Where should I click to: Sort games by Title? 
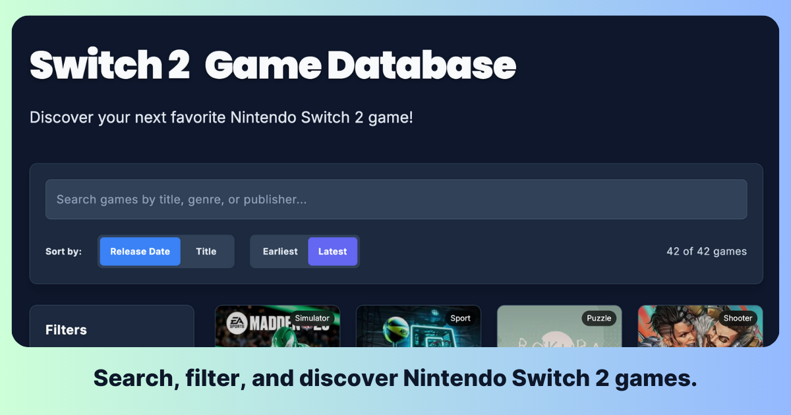point(206,252)
